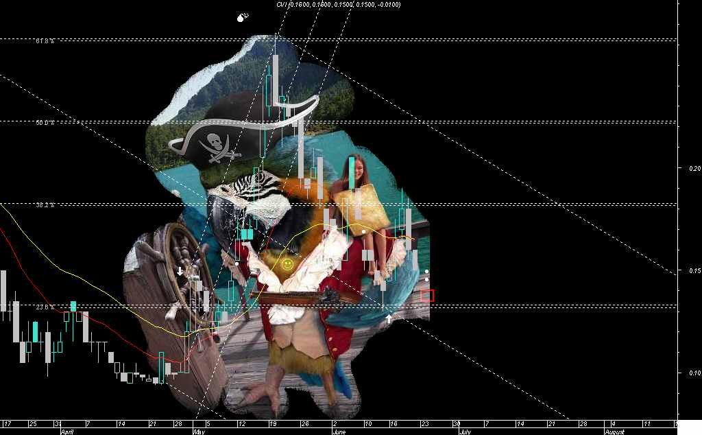Click date label 30 before July

tap(456, 424)
